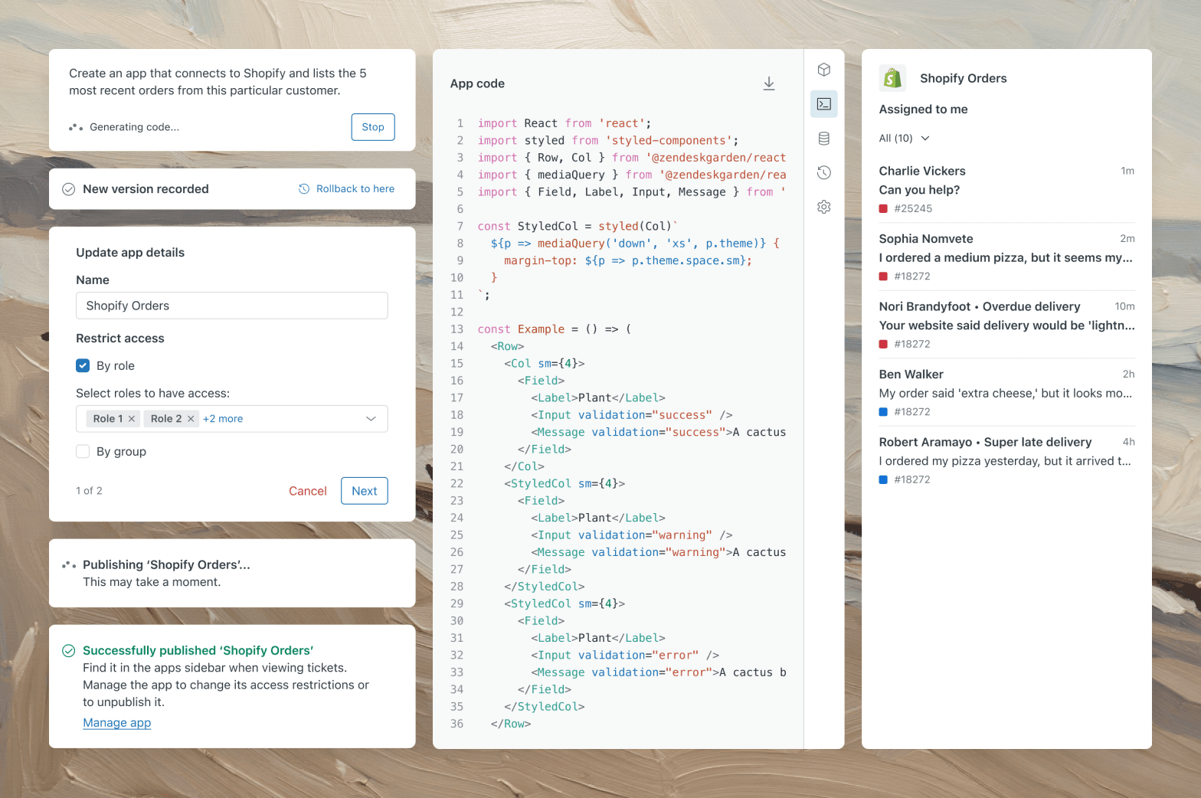Click the Restrict access label

[120, 338]
